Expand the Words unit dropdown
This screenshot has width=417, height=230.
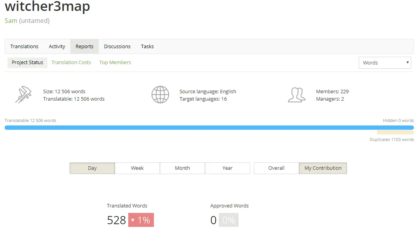tap(385, 63)
